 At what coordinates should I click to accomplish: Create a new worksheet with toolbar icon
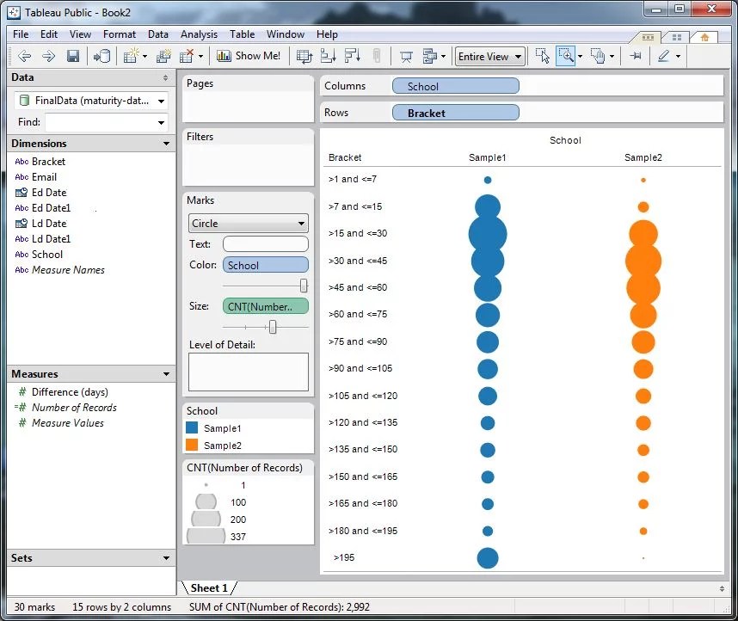(132, 57)
